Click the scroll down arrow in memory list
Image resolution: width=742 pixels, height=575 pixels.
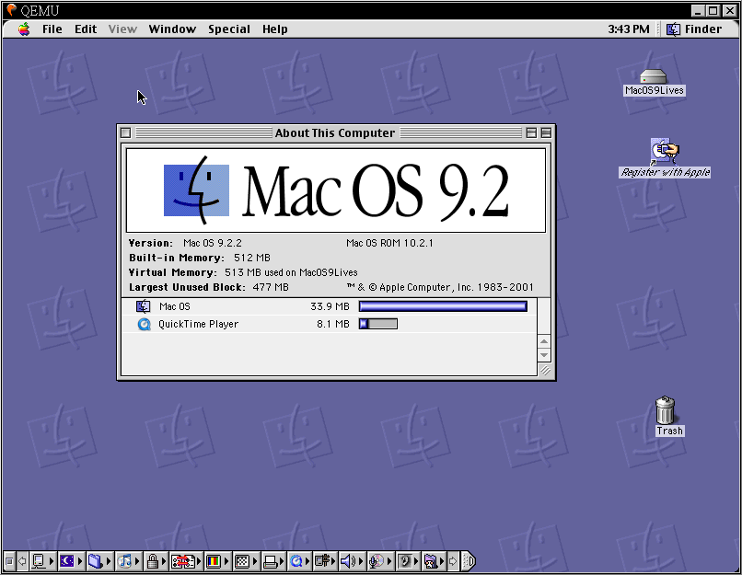click(x=544, y=354)
